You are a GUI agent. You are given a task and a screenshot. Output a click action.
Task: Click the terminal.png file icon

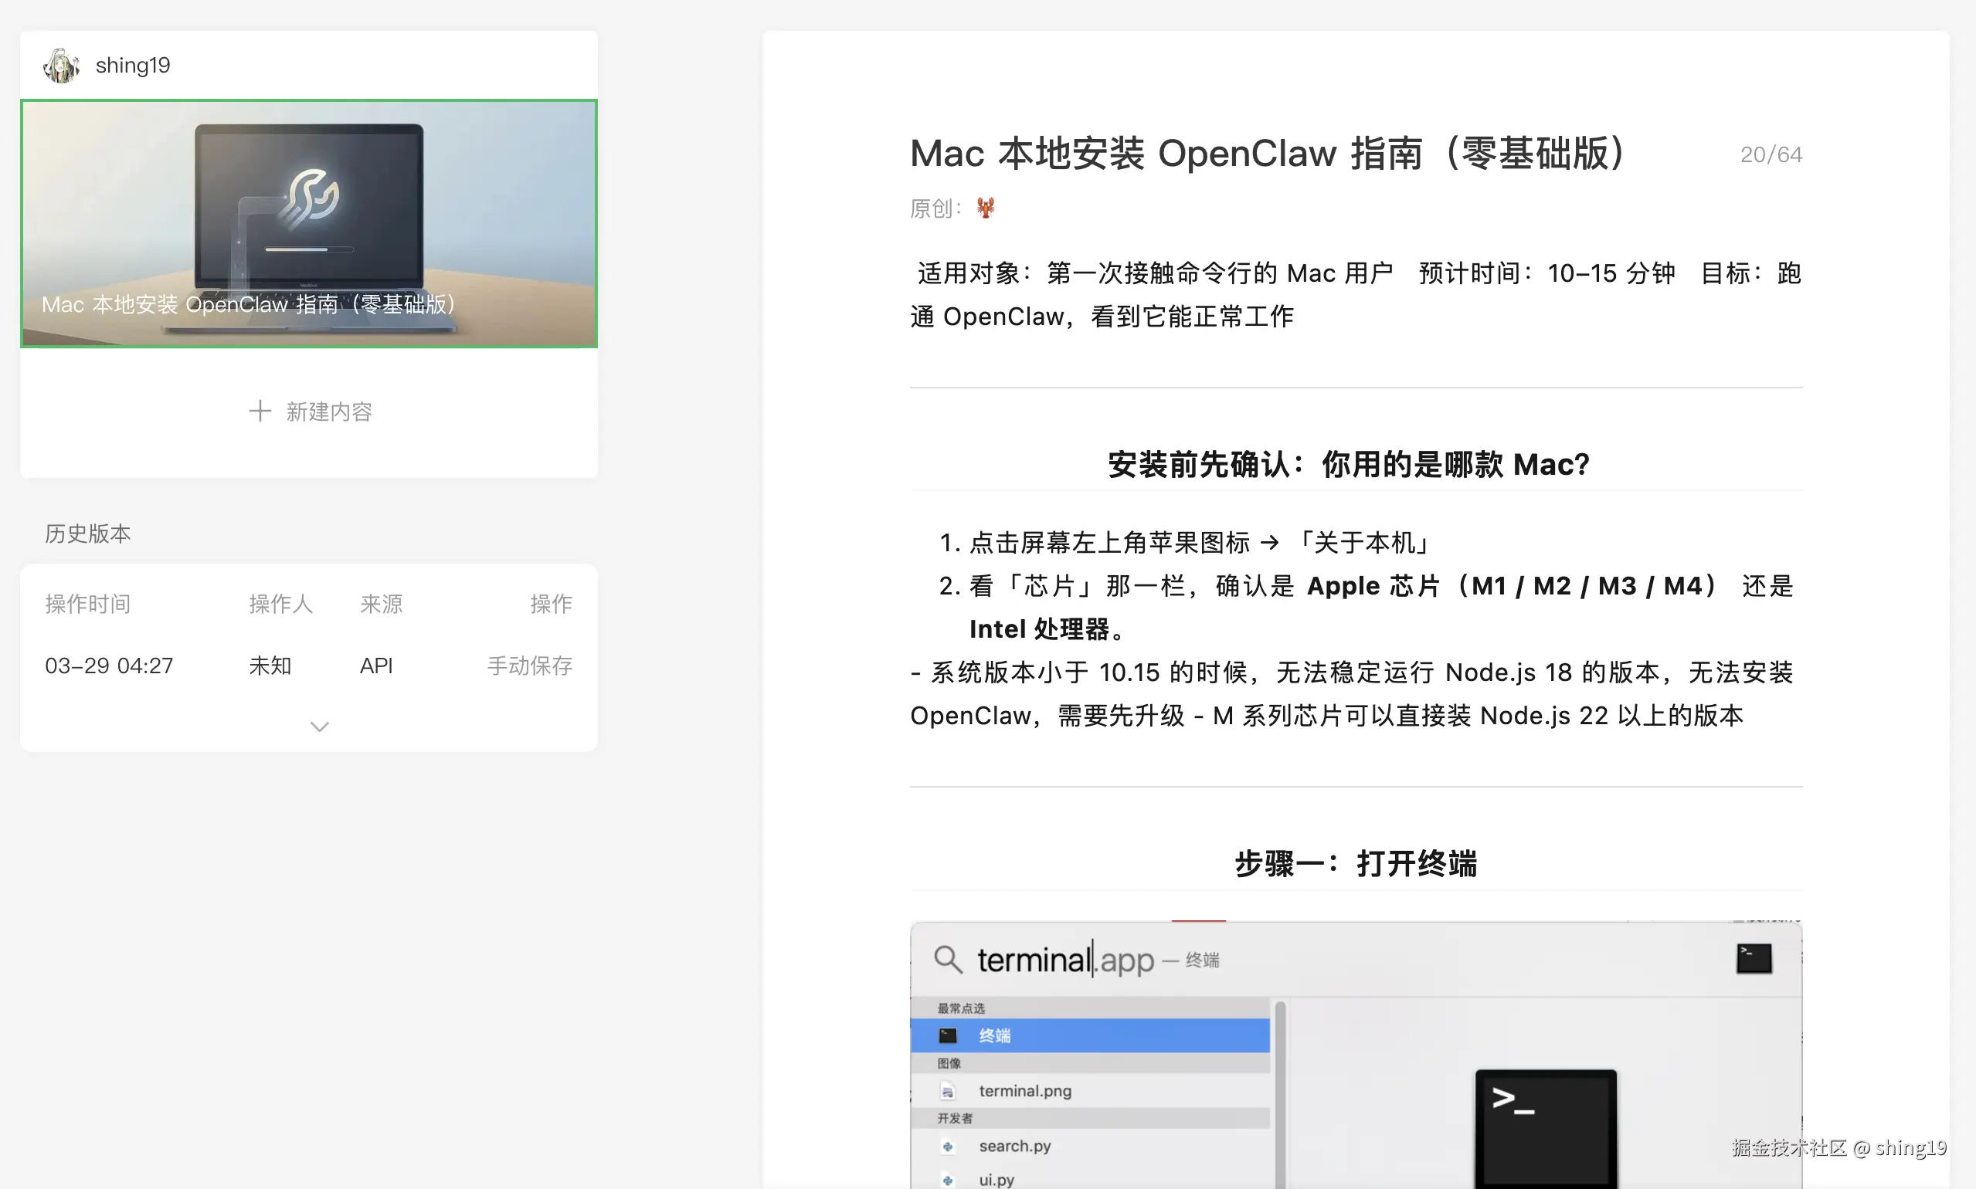point(949,1091)
